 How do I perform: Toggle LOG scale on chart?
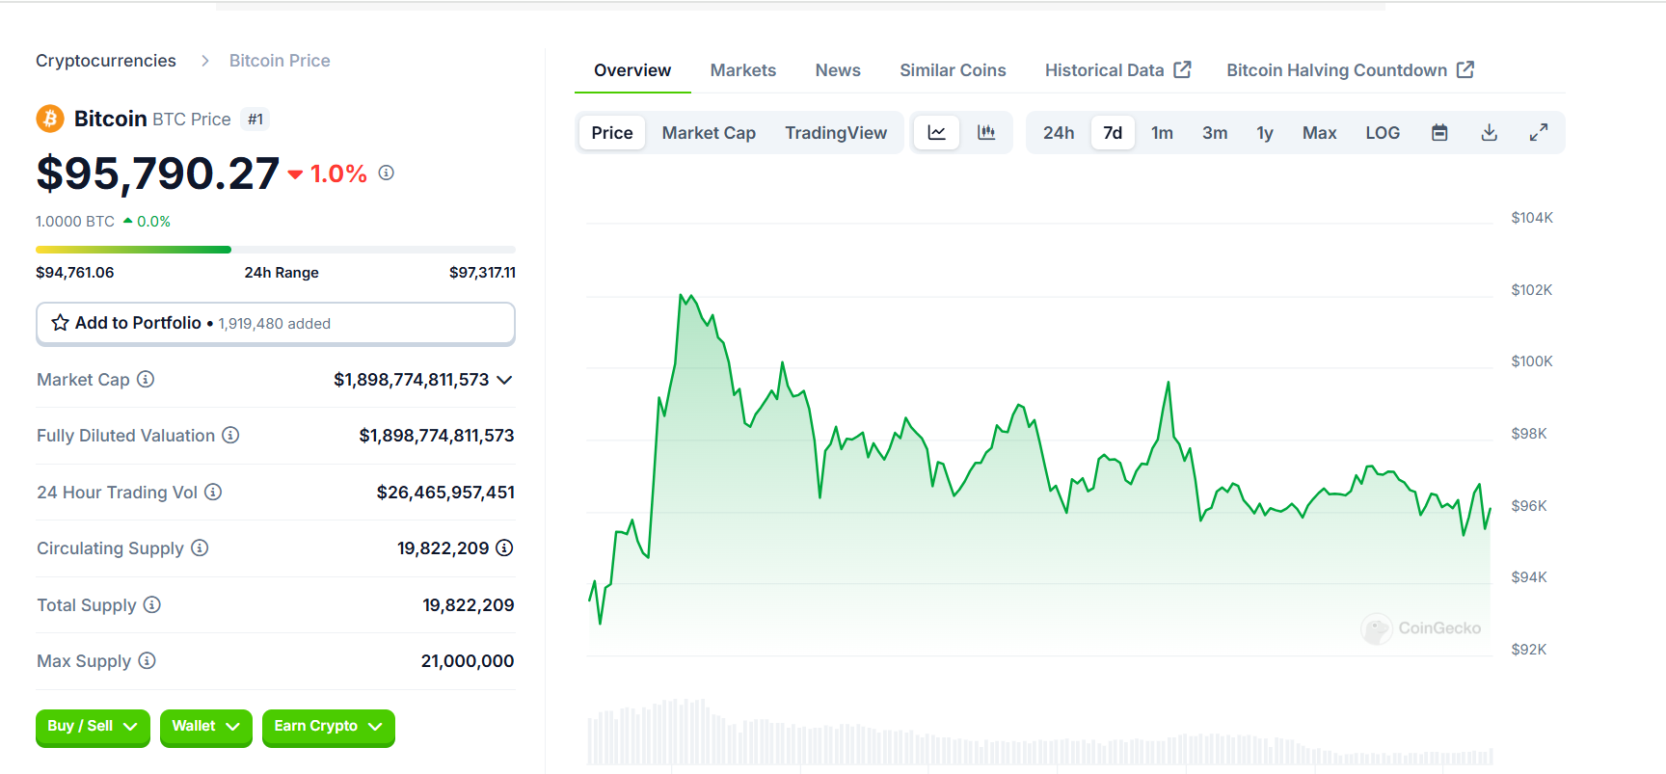(1383, 133)
